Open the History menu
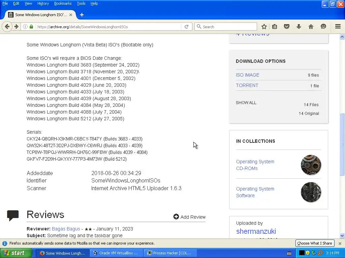The image size is (345, 258). [43, 3]
